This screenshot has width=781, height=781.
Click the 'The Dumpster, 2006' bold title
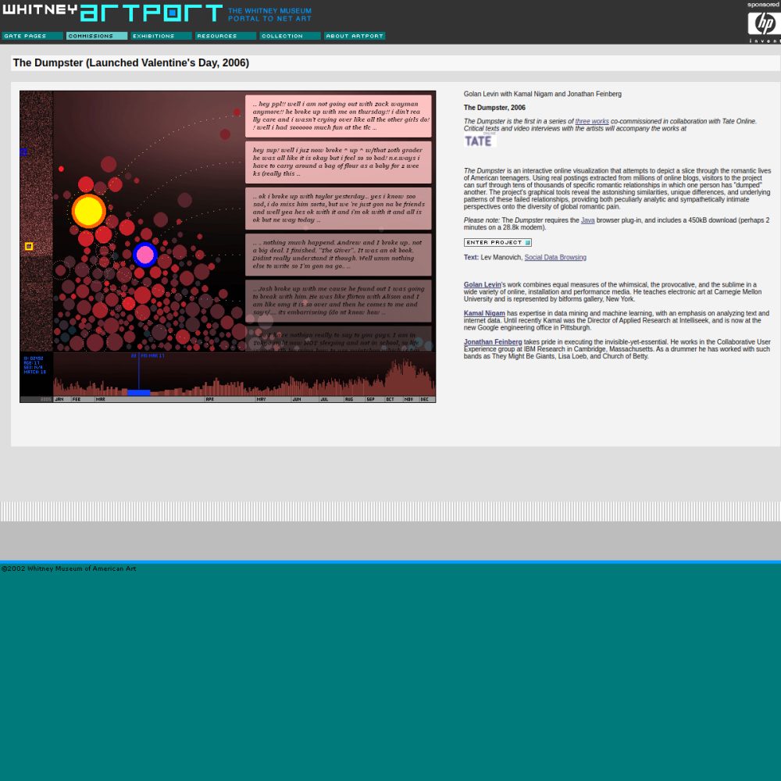pos(494,108)
